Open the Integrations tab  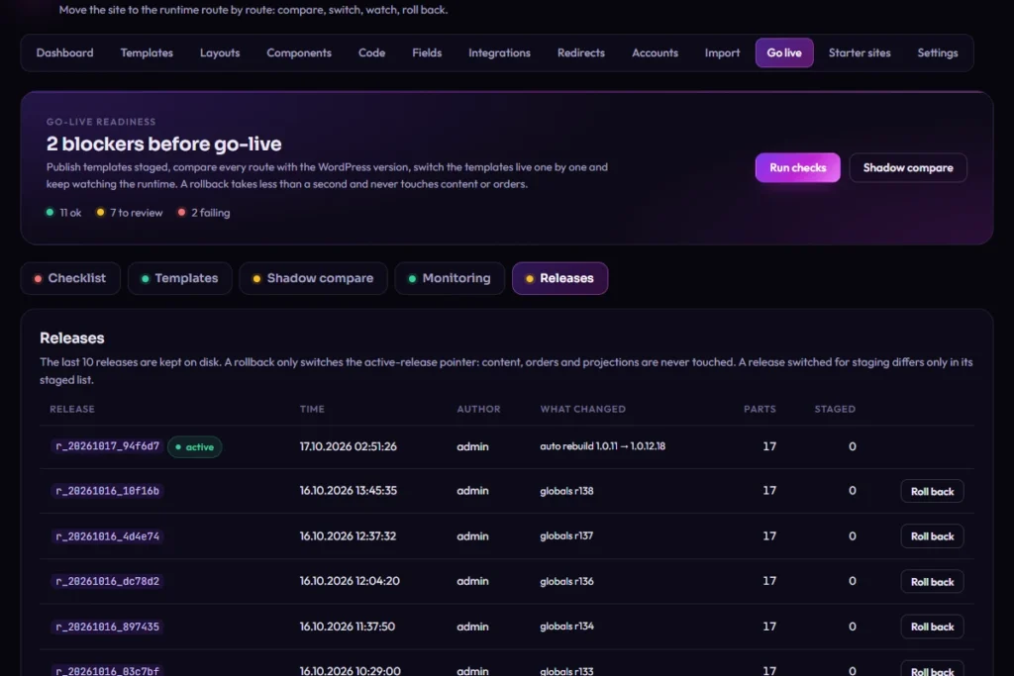499,53
